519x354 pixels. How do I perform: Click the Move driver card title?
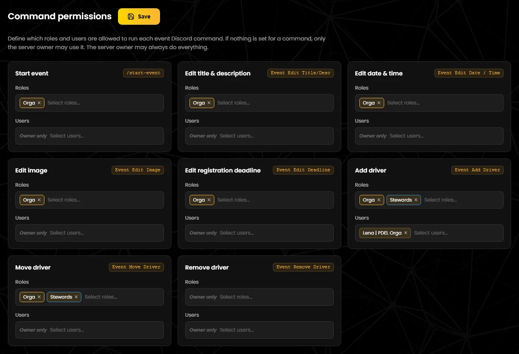[x=33, y=268]
